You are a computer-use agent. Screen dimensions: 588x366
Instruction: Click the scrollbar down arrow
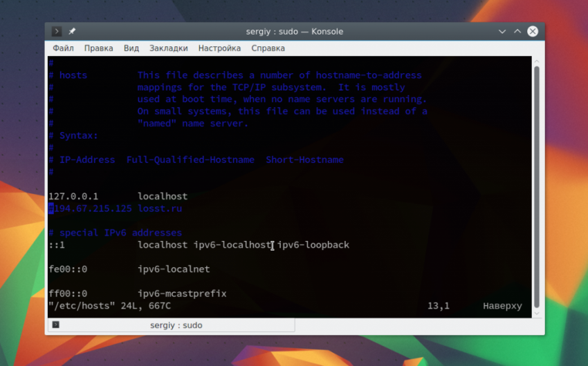537,314
